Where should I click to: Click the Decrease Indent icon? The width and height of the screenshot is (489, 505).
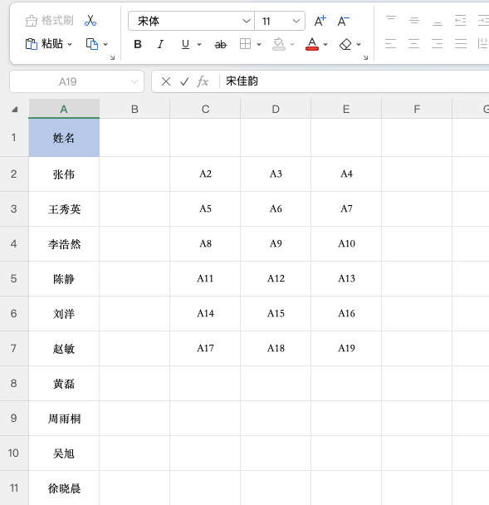point(460,21)
